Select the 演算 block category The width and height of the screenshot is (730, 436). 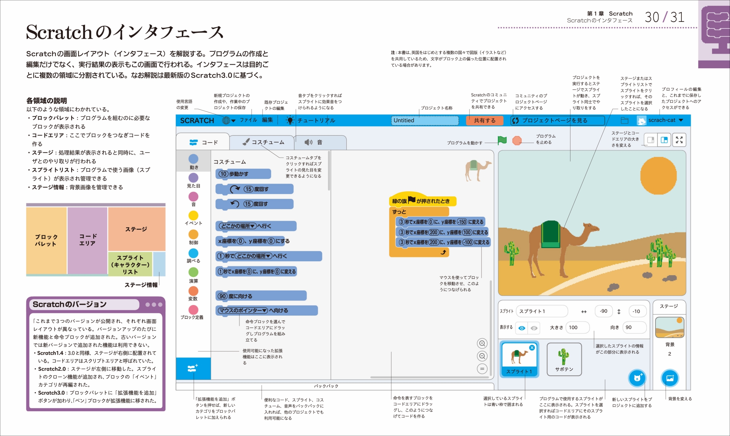193,275
